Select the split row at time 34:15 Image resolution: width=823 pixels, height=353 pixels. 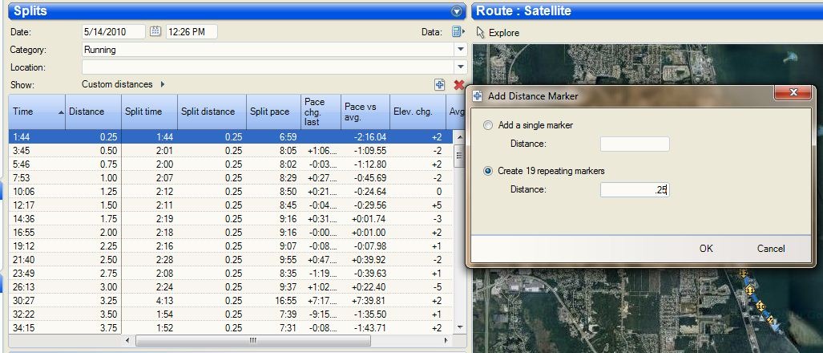[x=231, y=328]
